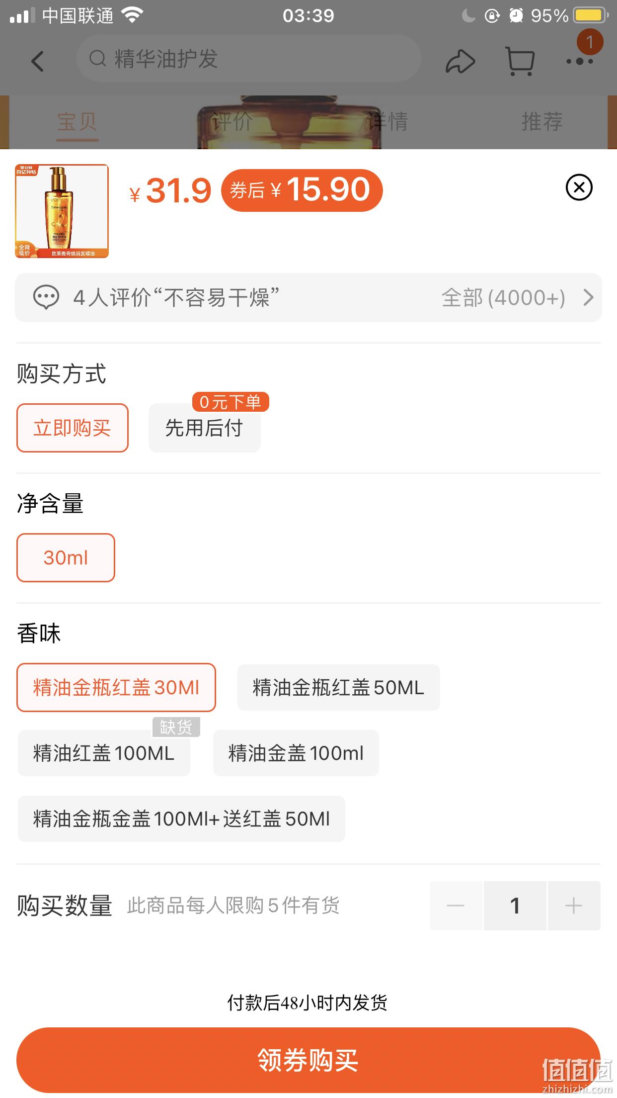The height and width of the screenshot is (1098, 617).
Task: Switch to the 推荐 tab
Action: coord(542,121)
